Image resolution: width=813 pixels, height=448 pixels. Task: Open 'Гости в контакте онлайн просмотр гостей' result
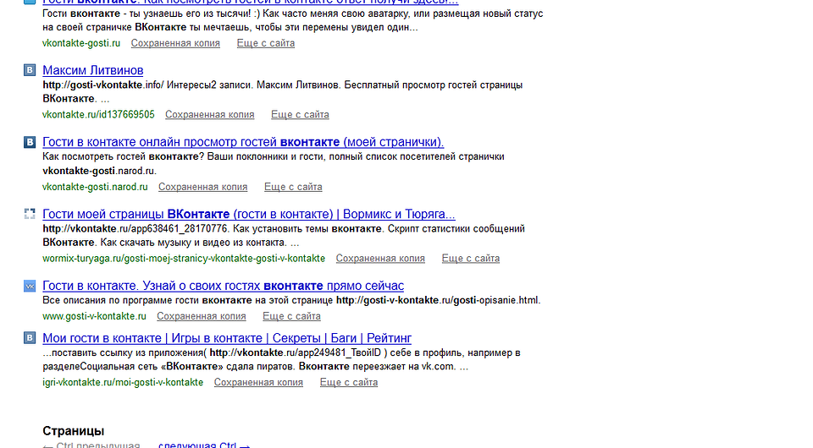pyautogui.click(x=243, y=142)
